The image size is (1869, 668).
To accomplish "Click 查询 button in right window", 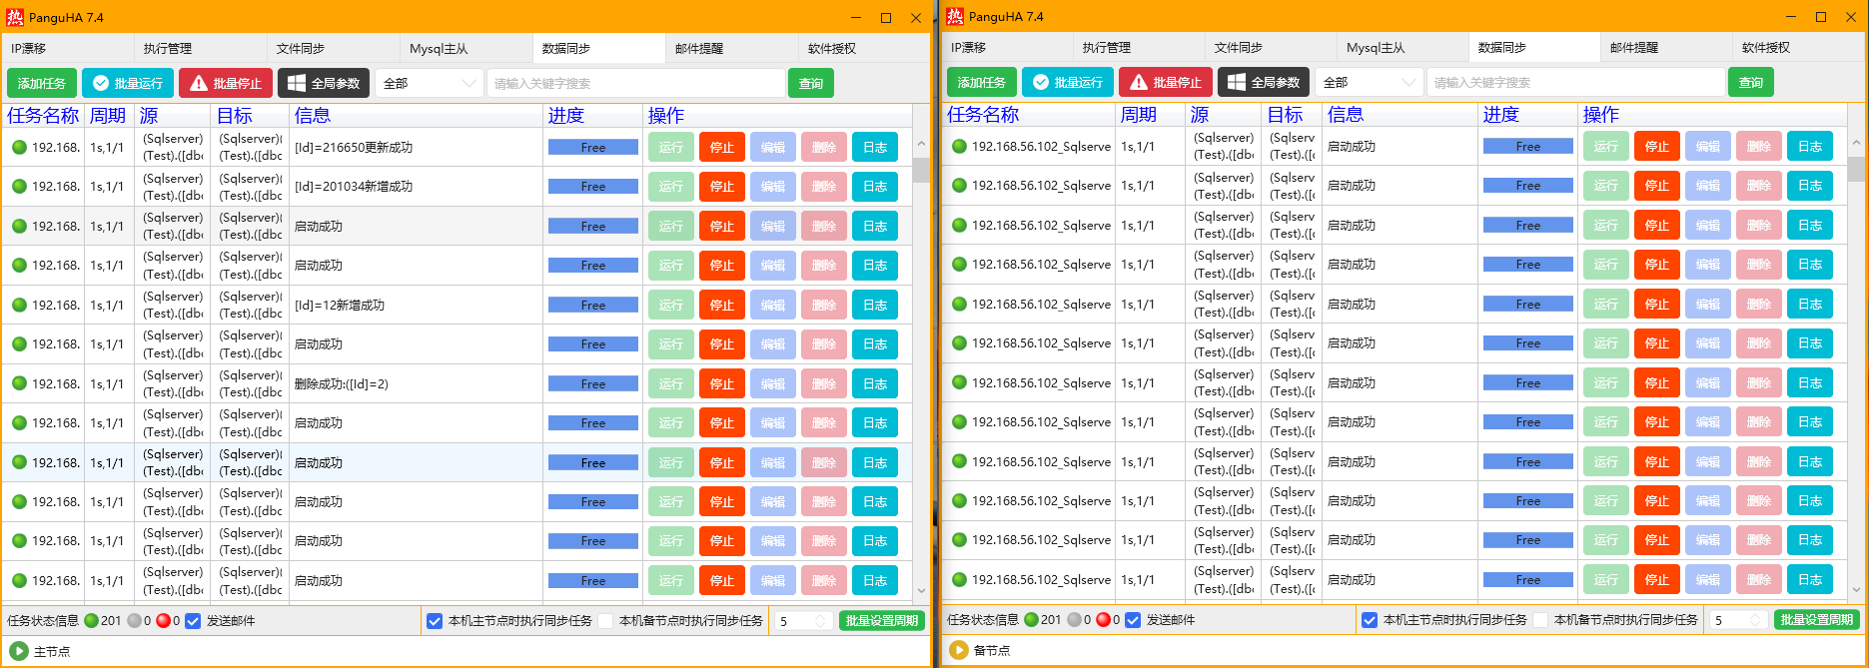I will 1751,82.
